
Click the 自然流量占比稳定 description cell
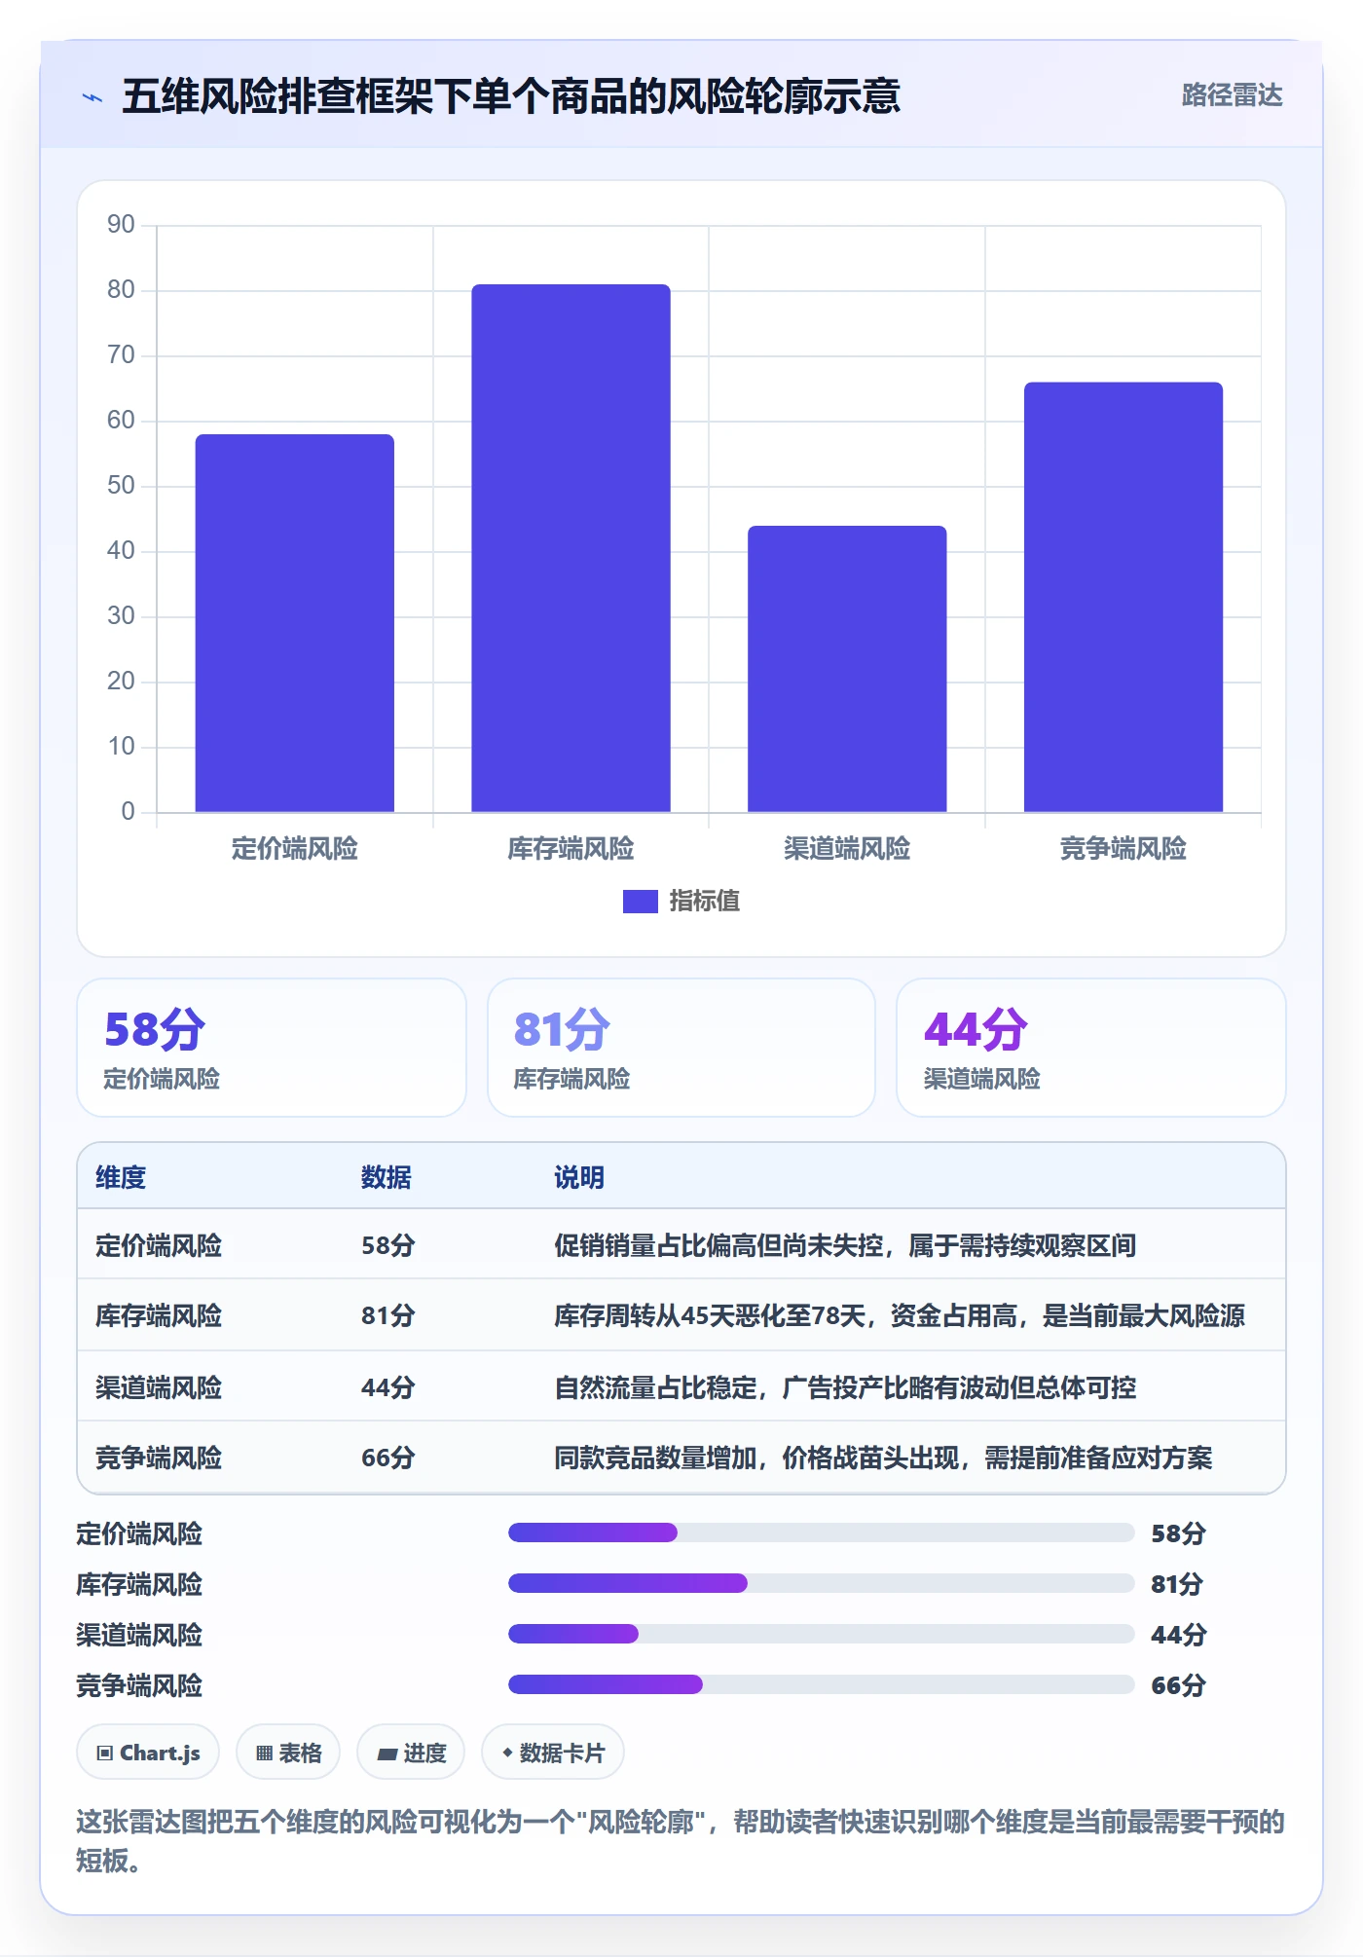pos(845,1387)
